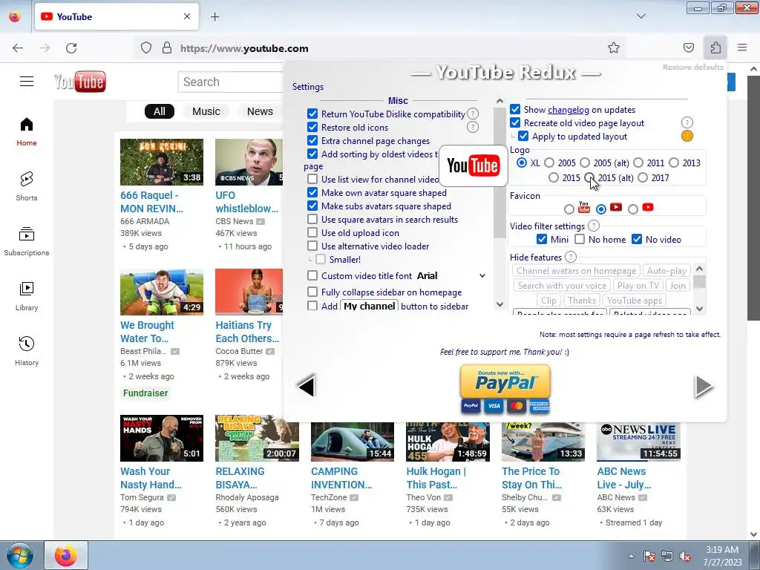Reload the current page
This screenshot has width=760, height=570.
pyautogui.click(x=71, y=48)
